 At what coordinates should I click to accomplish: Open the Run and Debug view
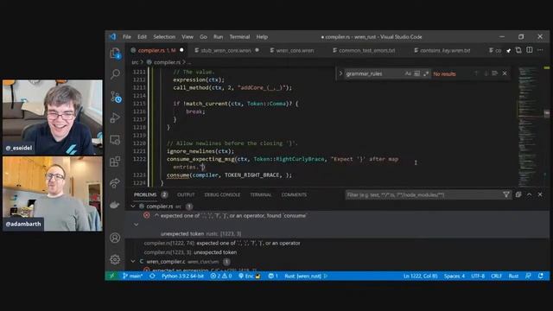pos(115,117)
